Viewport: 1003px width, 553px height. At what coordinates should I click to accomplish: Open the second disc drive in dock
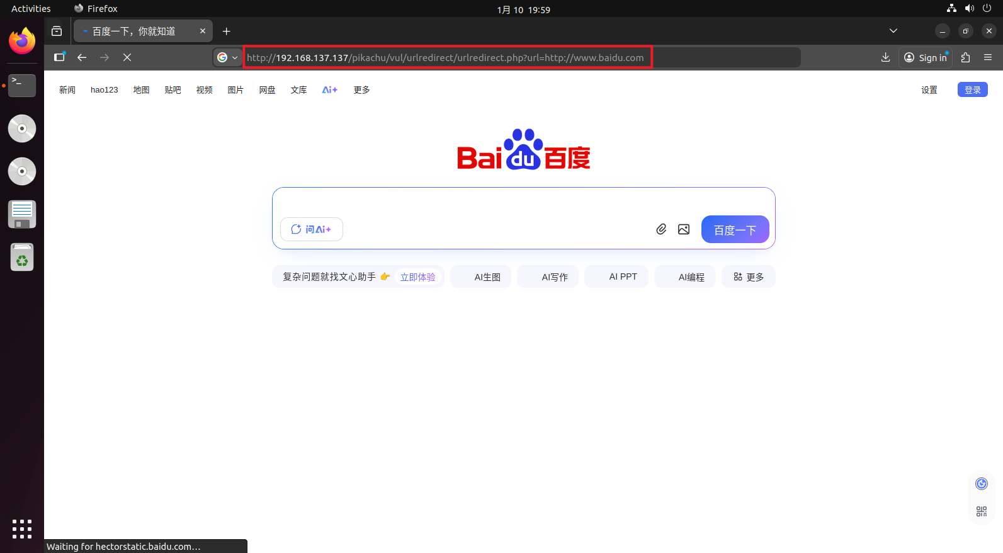22,171
